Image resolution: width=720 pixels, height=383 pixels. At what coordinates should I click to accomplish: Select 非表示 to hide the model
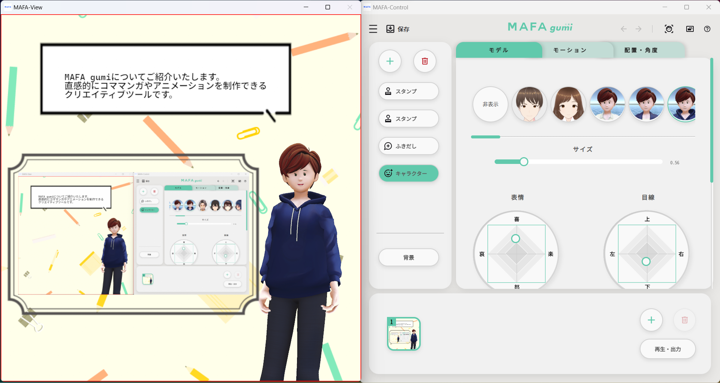click(x=490, y=104)
